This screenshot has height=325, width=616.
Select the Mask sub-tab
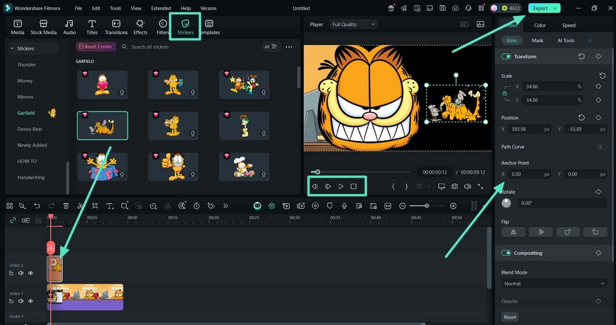click(x=537, y=40)
